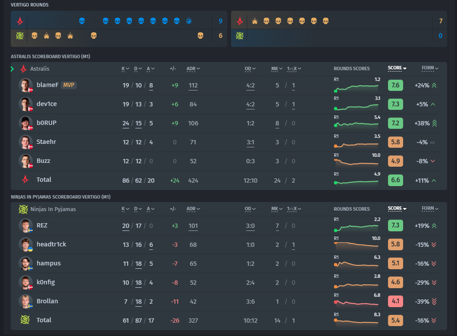Click the Astralis first-half score 9
Image resolution: width=457 pixels, height=336 pixels.
pyautogui.click(x=220, y=21)
